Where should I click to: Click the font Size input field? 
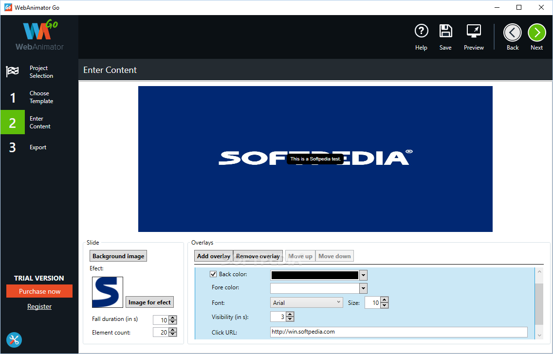(x=372, y=302)
